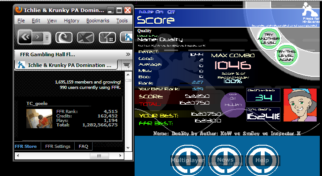Turn Mute Off in the score header
Viewport: 322px width, 176px height.
pyautogui.click(x=171, y=12)
